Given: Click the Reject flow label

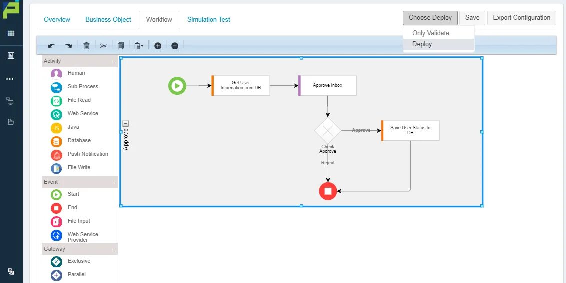Looking at the screenshot, I should [x=328, y=163].
